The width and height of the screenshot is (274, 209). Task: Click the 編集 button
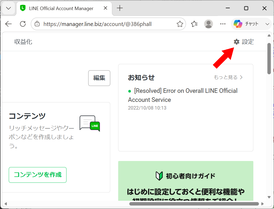[99, 78]
